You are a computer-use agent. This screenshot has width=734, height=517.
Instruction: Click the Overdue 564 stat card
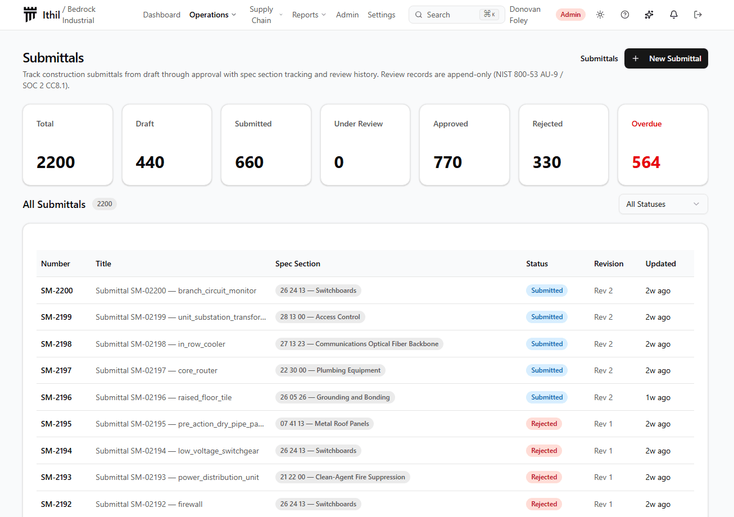(663, 144)
